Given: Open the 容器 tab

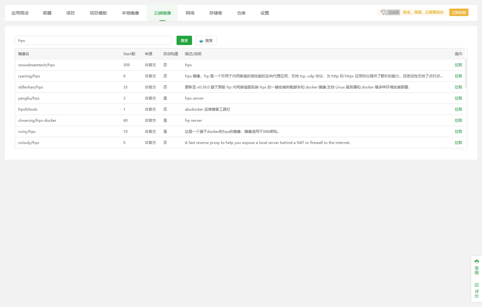Looking at the screenshot, I should coord(47,13).
